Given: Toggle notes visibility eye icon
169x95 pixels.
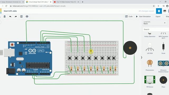Looking at the screenshot, I should coord(27,16).
